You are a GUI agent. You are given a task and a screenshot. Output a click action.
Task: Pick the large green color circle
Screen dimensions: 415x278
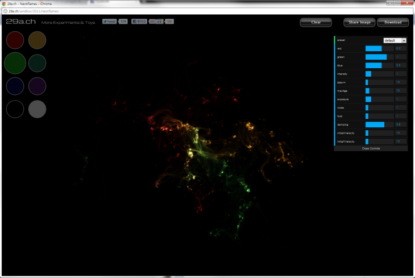point(15,63)
